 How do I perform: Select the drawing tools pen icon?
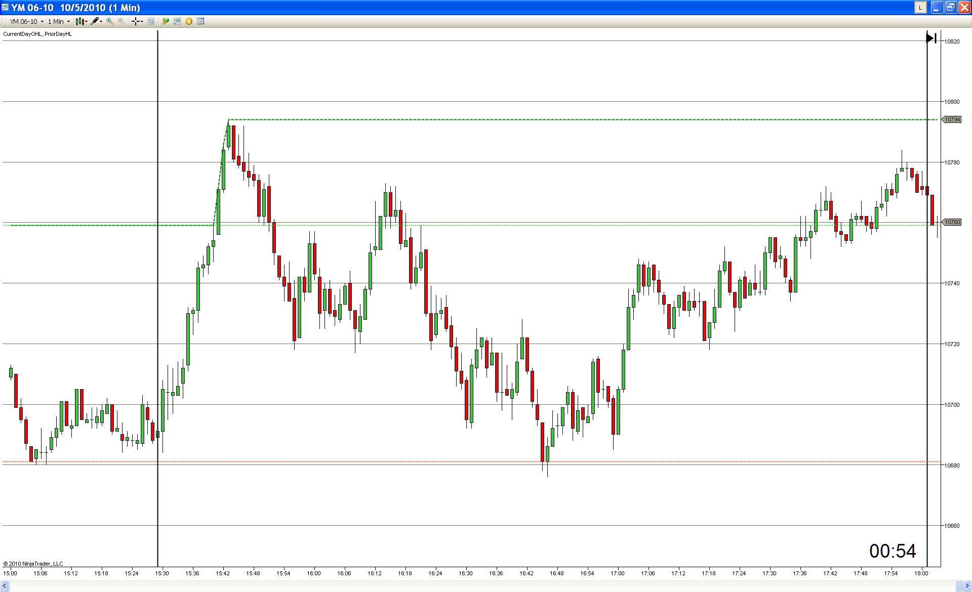coord(95,21)
